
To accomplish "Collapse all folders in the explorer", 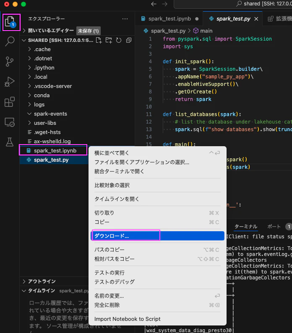I will coord(129,40).
